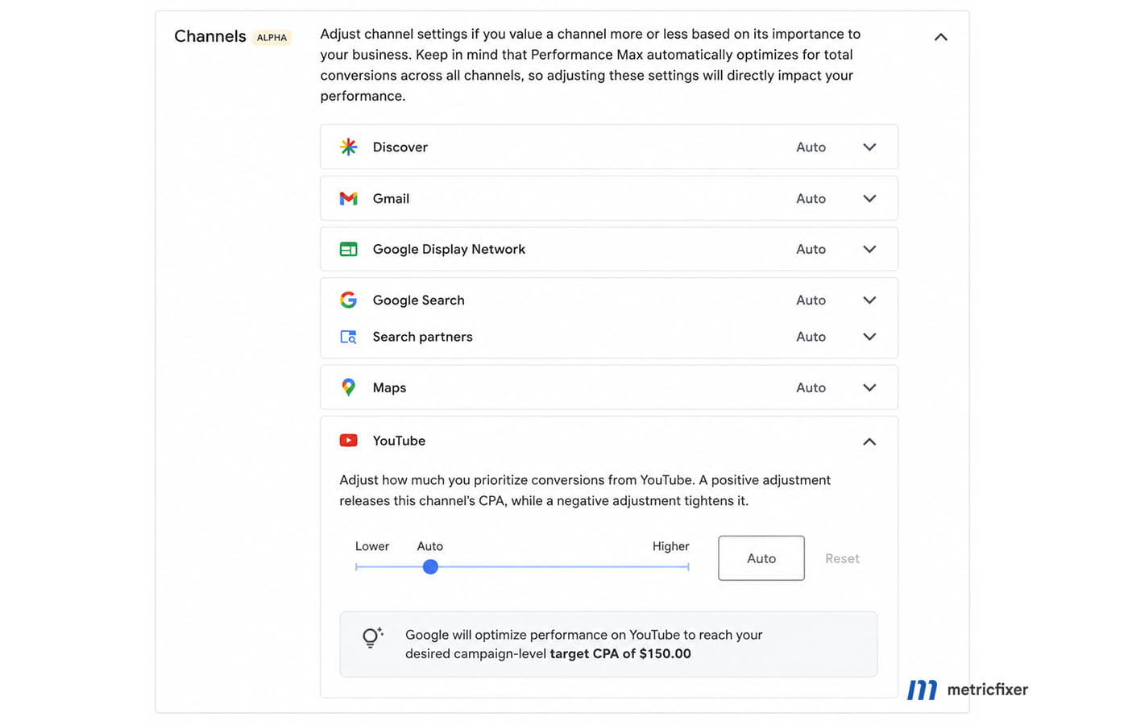Click the ALPHA badge

pyautogui.click(x=272, y=37)
